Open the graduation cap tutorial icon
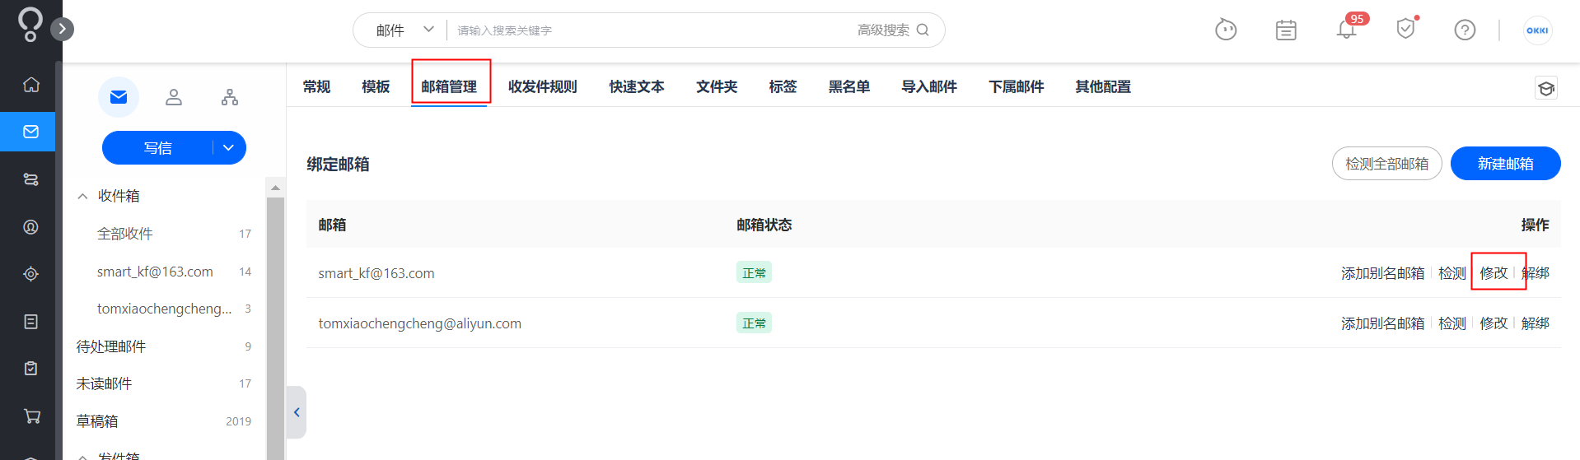The image size is (1580, 460). pos(1546,88)
